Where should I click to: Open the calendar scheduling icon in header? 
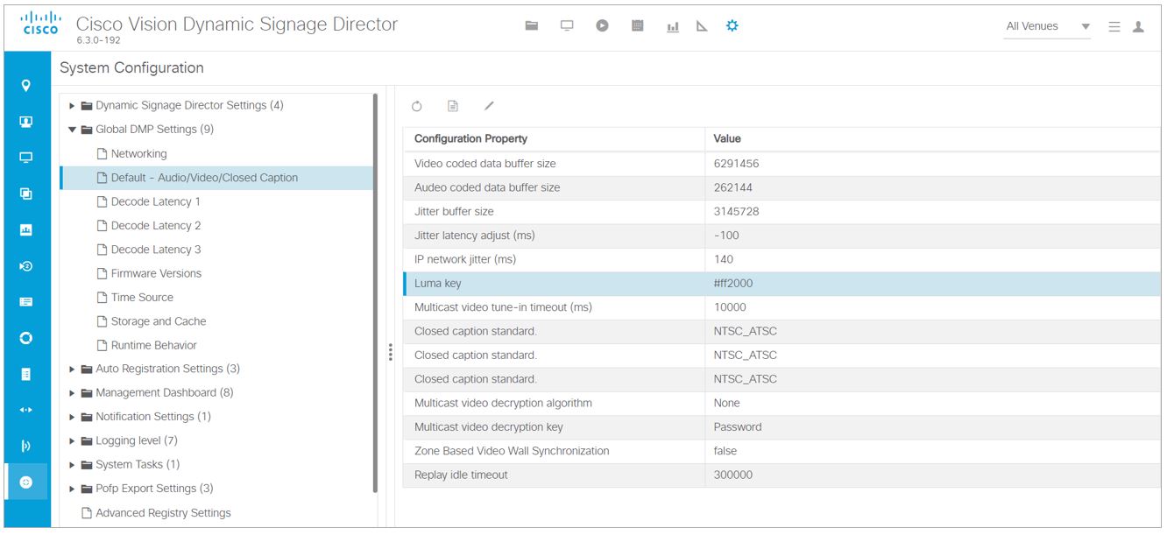point(638,26)
